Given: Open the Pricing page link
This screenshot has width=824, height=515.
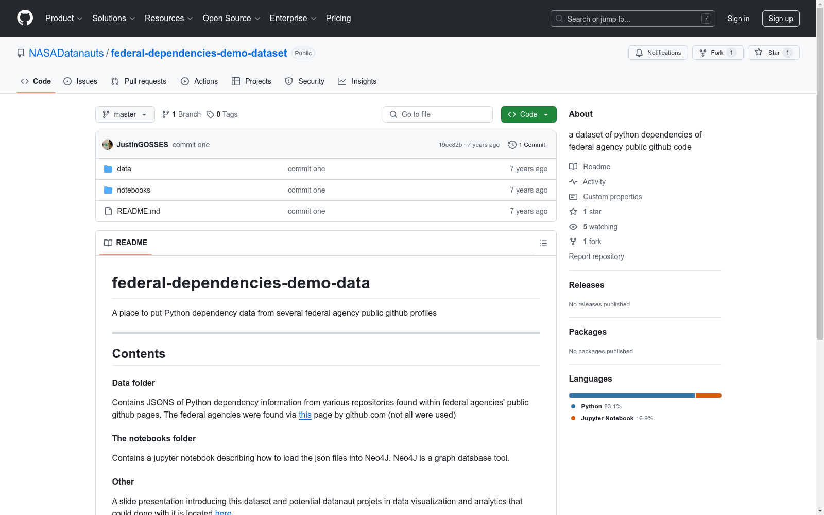Looking at the screenshot, I should pyautogui.click(x=338, y=19).
